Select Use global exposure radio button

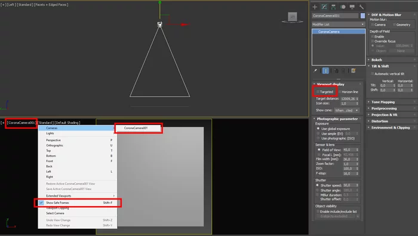(x=318, y=129)
